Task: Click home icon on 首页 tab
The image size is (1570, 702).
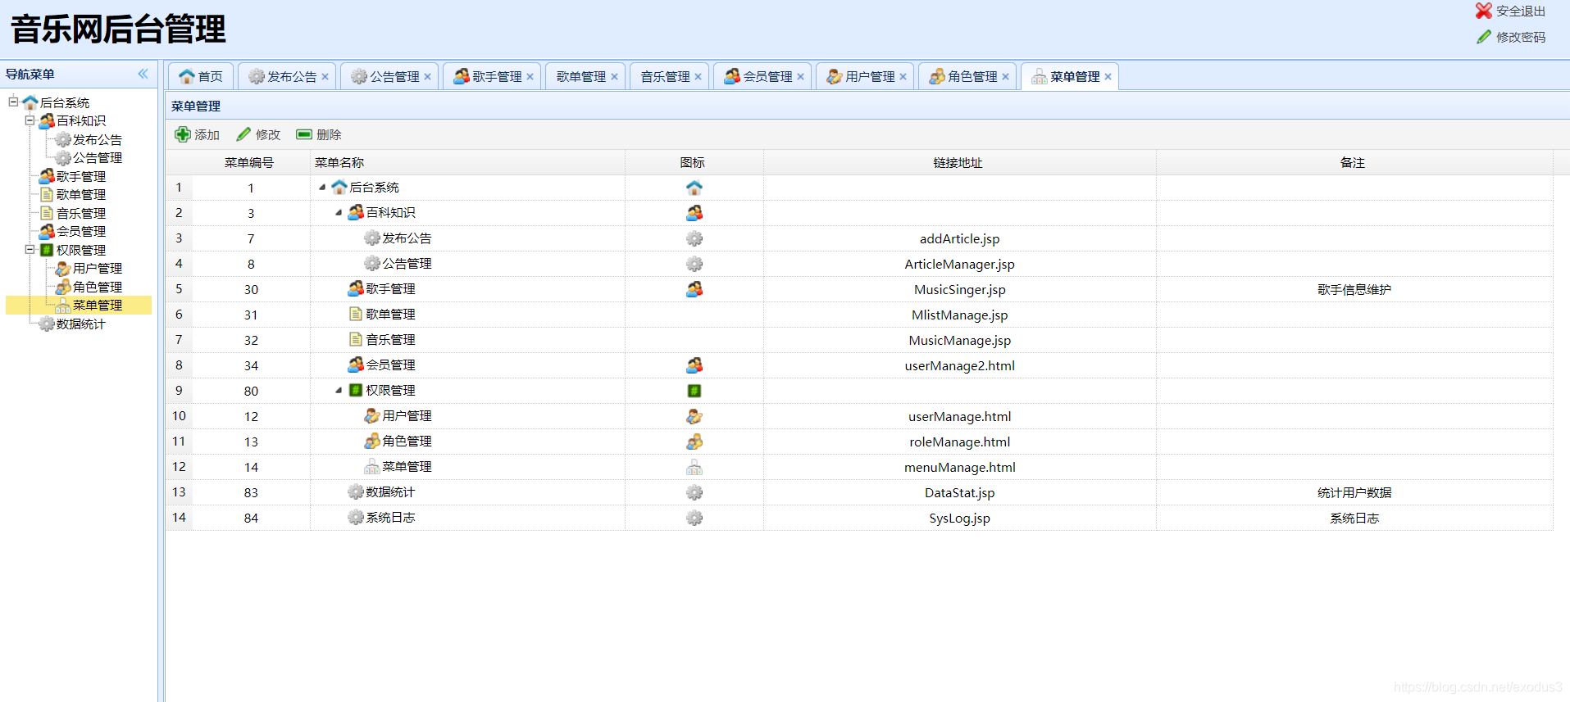Action: tap(187, 76)
